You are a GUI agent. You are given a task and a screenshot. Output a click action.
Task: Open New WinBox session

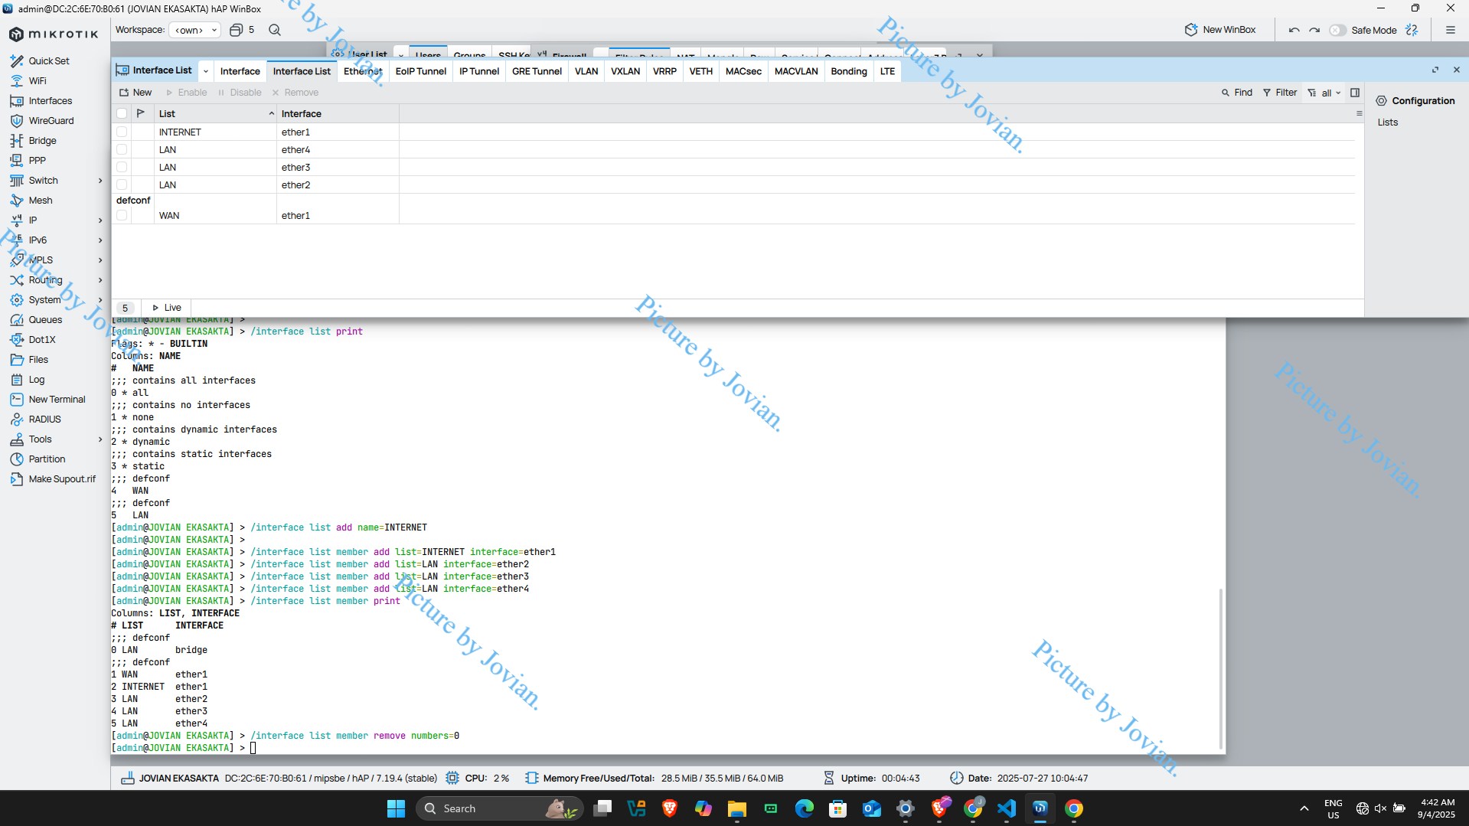1220,30
